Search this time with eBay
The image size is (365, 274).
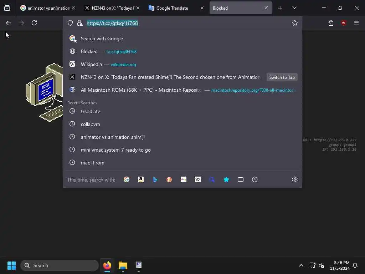tap(184, 180)
